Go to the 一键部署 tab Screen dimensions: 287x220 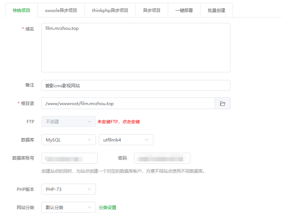pos(184,11)
